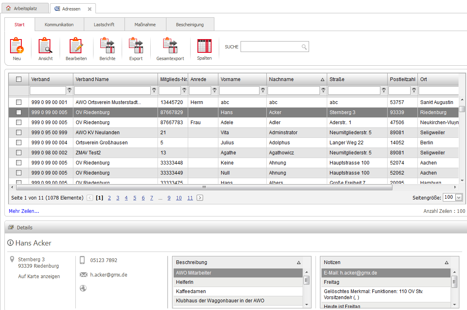Image resolution: width=467 pixels, height=310 pixels.
Task: Toggle sort arrow on Beschreibung header
Action: click(x=299, y=262)
